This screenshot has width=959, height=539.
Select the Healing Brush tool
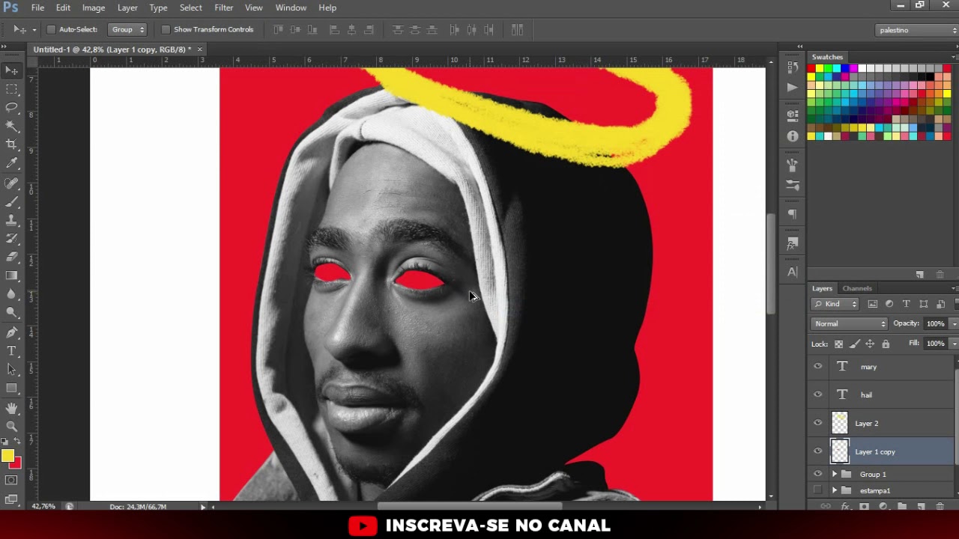12,183
